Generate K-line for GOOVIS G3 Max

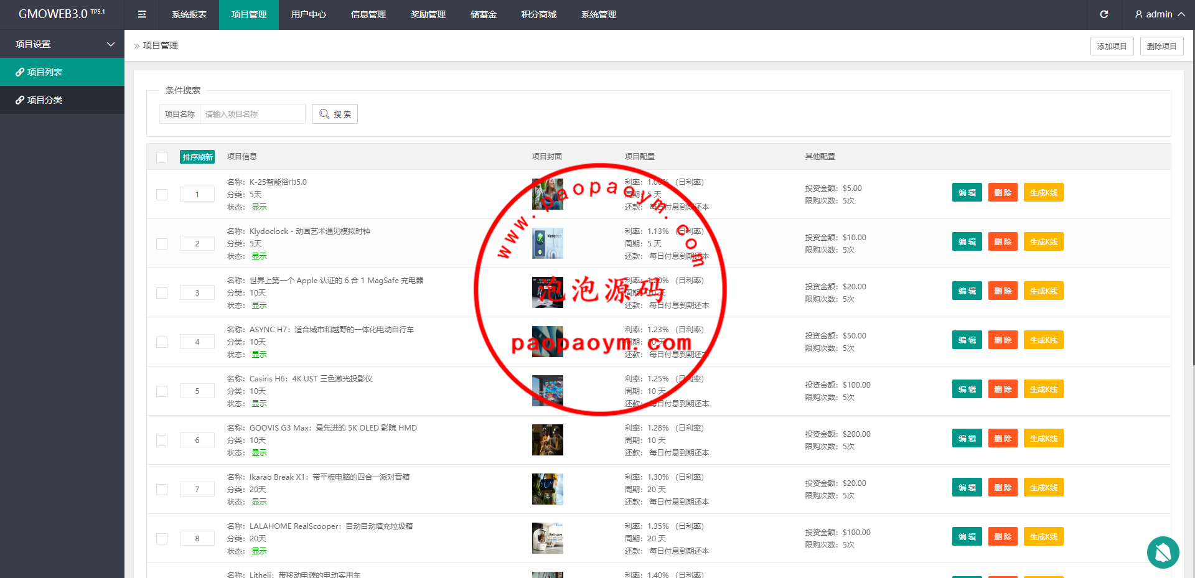pyautogui.click(x=1044, y=438)
